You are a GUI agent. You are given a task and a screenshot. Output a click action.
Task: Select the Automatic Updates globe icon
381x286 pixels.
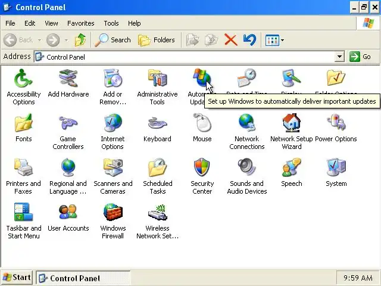202,78
